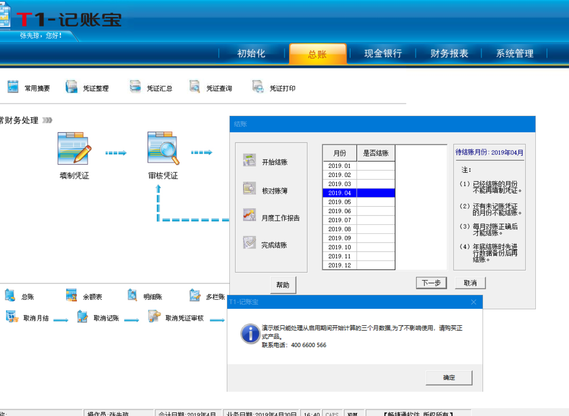Click the T1-记账宝 logo icon

(x=5, y=15)
